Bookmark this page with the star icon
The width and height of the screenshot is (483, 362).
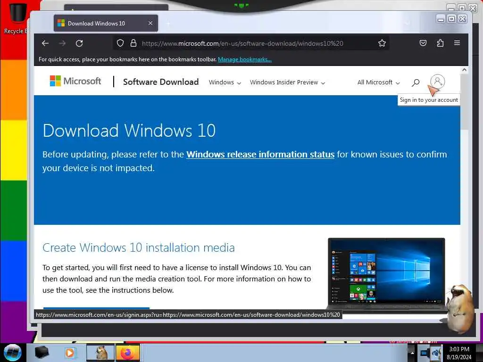pos(382,43)
